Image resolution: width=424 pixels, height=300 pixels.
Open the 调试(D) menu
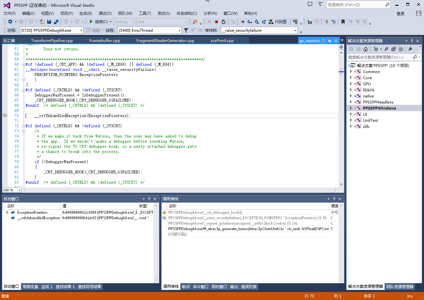point(105,13)
